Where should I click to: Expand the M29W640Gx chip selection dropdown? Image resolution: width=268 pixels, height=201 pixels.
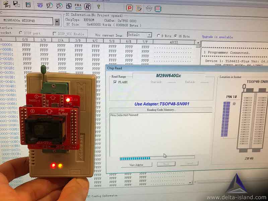click(x=57, y=22)
